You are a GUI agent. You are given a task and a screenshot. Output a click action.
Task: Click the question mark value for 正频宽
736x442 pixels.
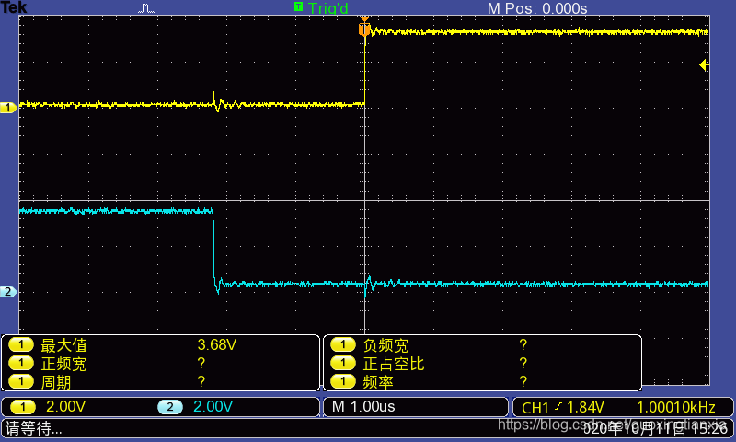point(201,363)
